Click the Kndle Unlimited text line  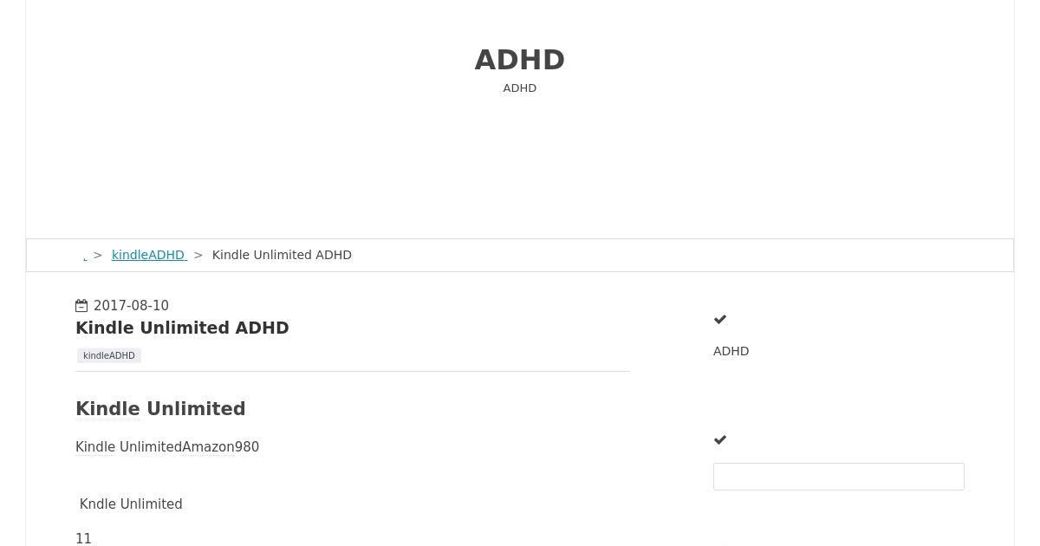[131, 504]
